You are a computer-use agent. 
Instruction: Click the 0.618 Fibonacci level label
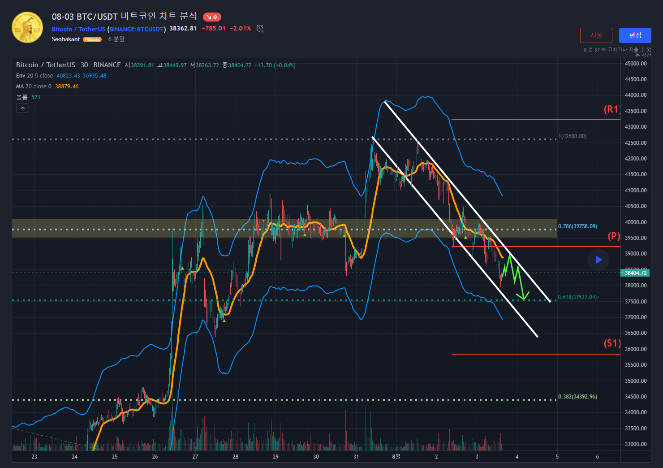pyautogui.click(x=577, y=297)
